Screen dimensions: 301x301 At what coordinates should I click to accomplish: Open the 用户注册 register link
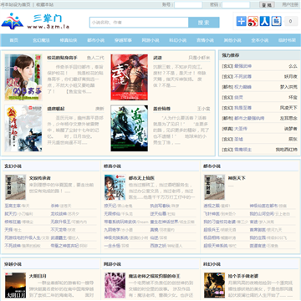click(x=290, y=5)
